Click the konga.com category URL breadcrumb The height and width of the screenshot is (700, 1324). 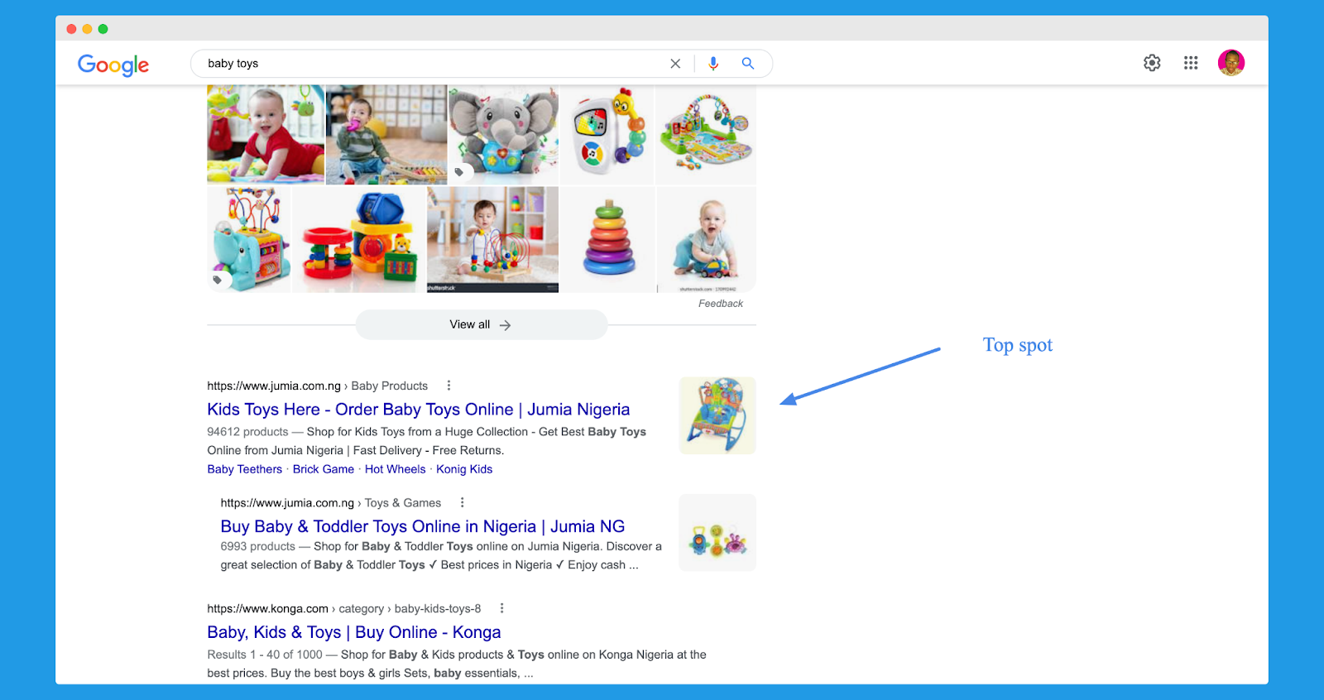[344, 608]
